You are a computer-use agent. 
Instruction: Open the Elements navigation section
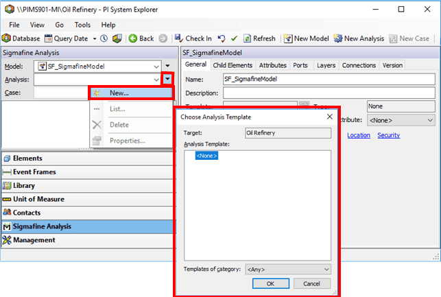click(88, 158)
